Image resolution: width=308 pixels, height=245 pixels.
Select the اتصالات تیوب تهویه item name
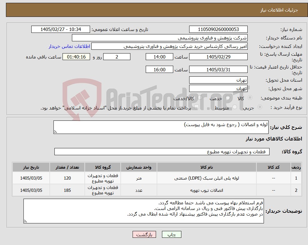tap(206, 190)
